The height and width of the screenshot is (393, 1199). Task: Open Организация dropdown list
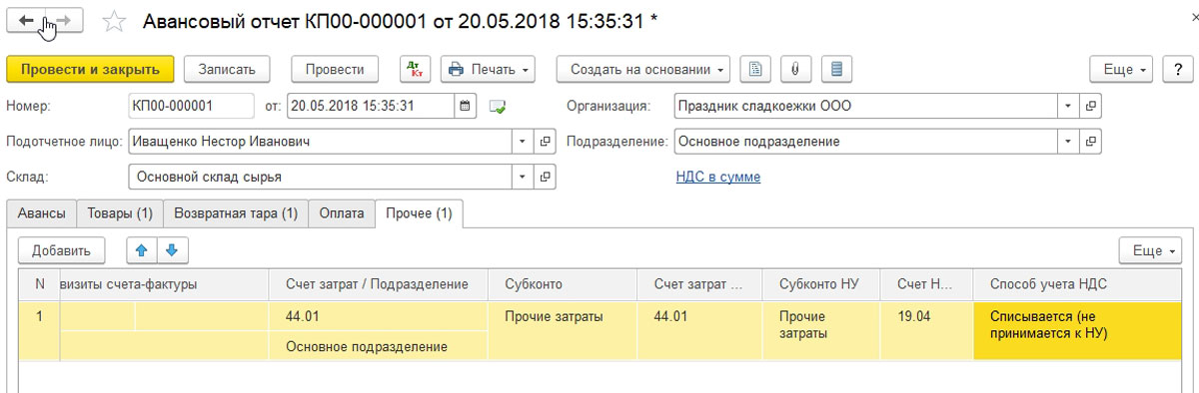click(1068, 106)
